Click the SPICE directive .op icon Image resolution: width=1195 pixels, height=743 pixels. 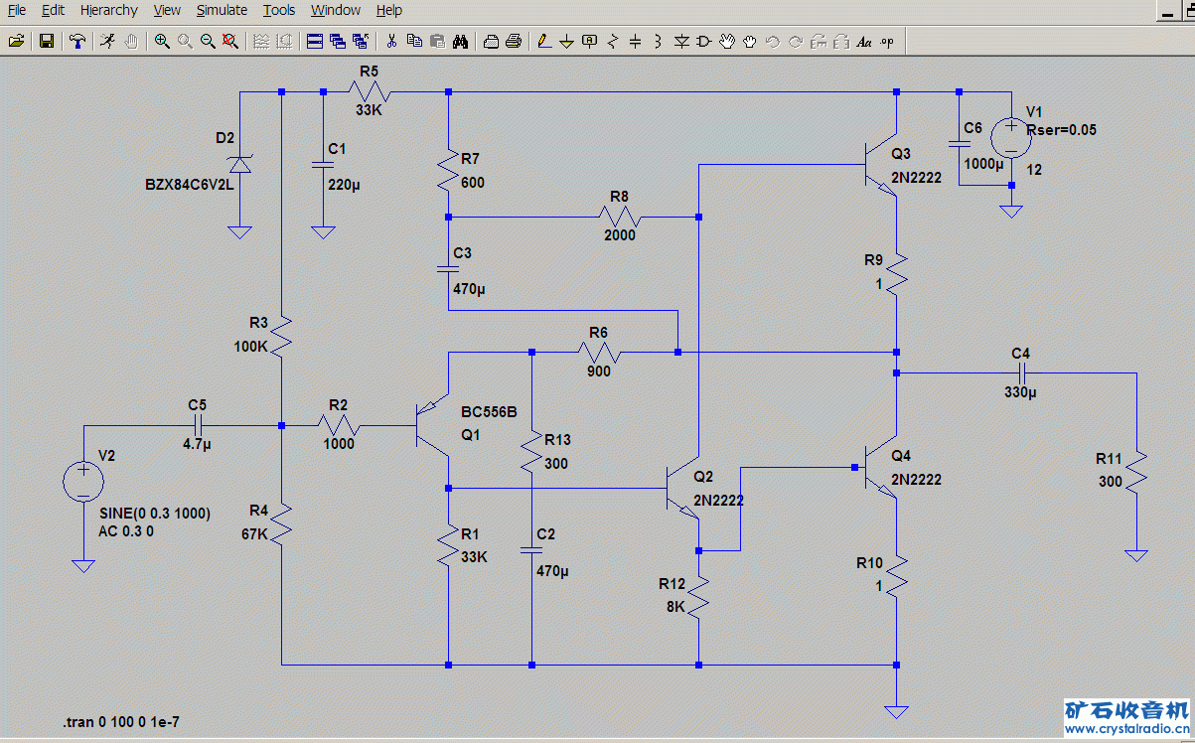887,41
